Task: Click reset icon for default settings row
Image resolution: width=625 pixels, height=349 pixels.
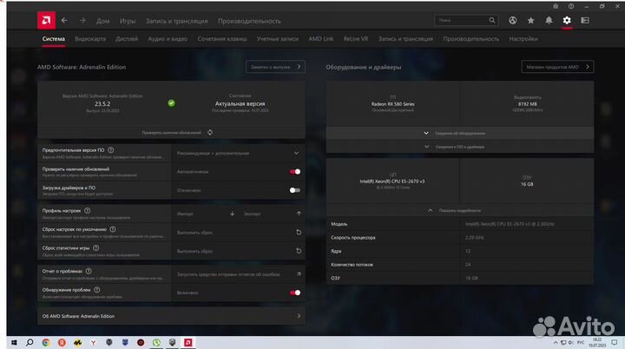Action: click(299, 232)
